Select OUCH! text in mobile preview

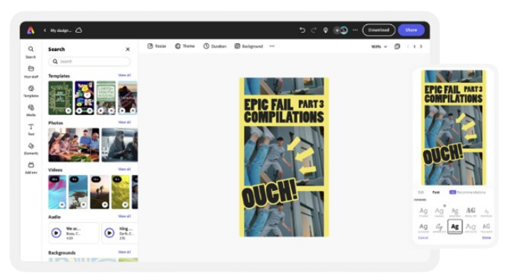tap(443, 154)
